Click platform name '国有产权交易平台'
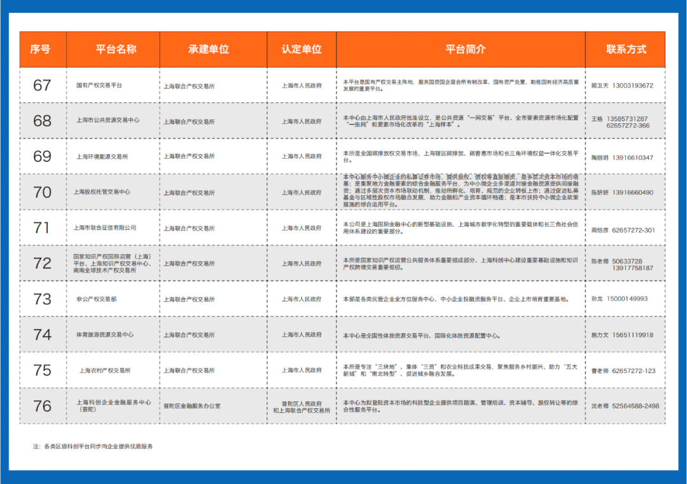This screenshot has height=484, width=687. [99, 85]
